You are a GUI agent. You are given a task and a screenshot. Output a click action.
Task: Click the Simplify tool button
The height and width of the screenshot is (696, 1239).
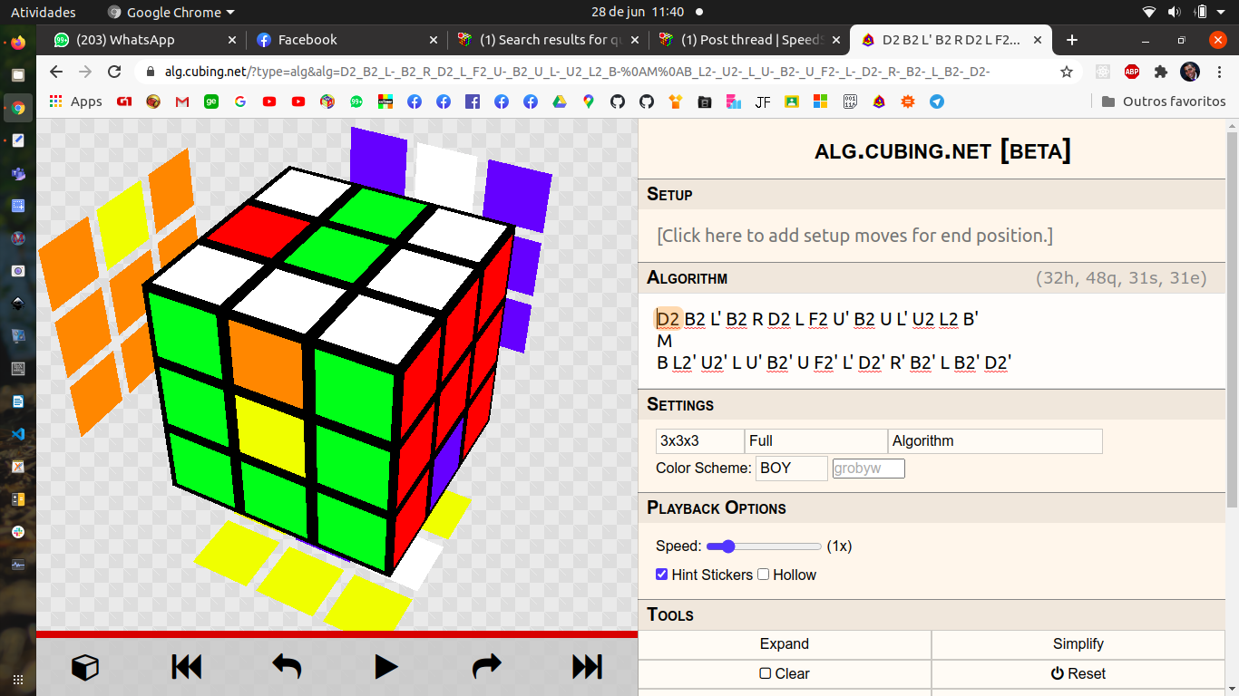[x=1078, y=644]
